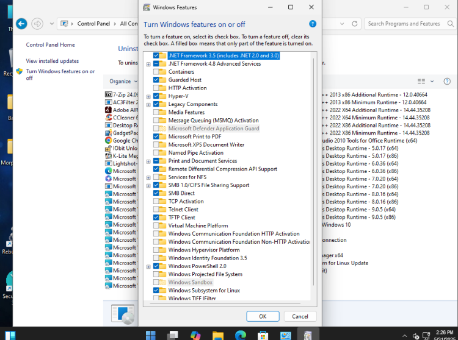Click the forward arrow in Control Panel
The height and width of the screenshot is (340, 458).
(x=37, y=24)
